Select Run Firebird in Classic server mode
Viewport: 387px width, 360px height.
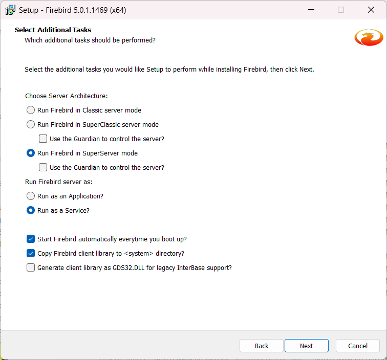31,110
